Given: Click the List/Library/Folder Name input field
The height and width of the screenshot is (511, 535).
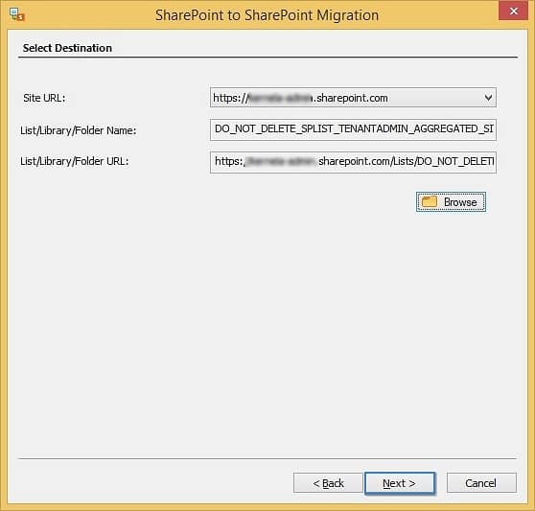Looking at the screenshot, I should pos(353,129).
